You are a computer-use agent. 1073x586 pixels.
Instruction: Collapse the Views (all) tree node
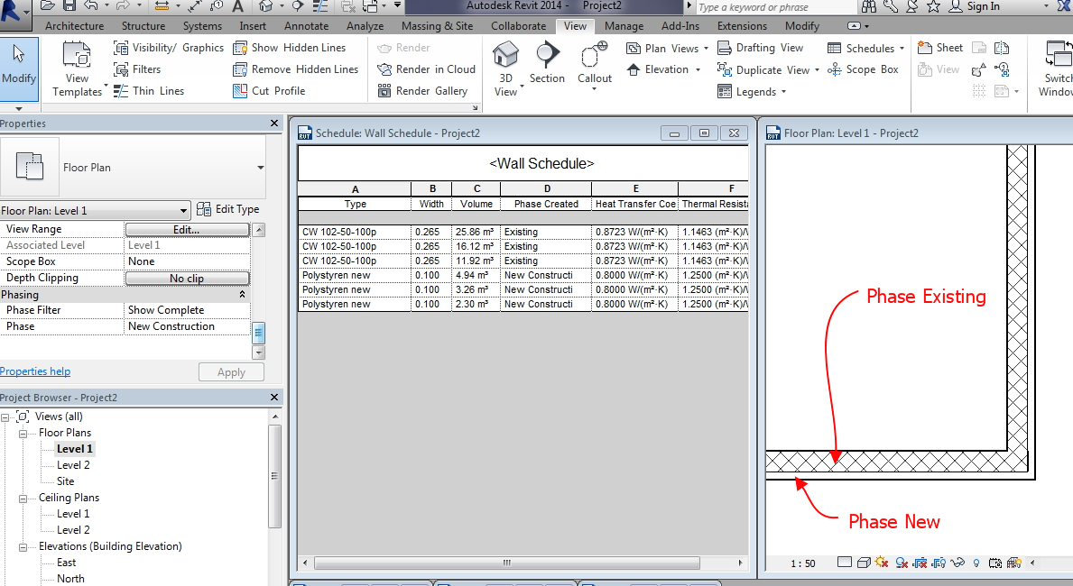(5, 417)
